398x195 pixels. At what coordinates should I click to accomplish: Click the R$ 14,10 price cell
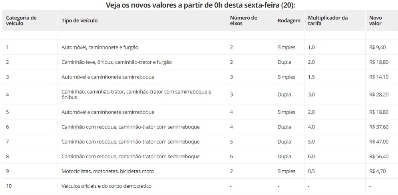379,77
